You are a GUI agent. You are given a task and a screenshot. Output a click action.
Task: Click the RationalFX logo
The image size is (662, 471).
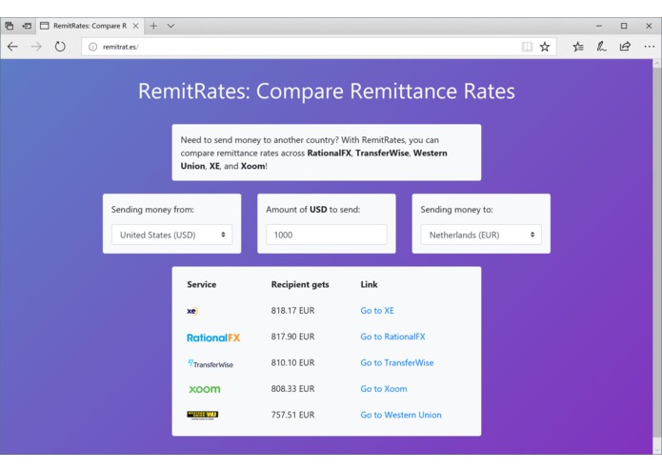click(x=213, y=338)
